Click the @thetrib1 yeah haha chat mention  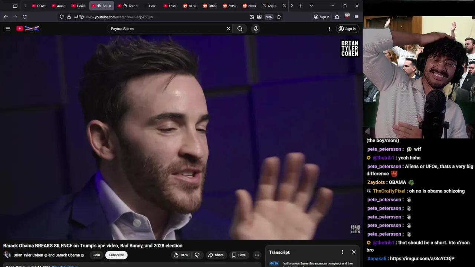point(383,158)
